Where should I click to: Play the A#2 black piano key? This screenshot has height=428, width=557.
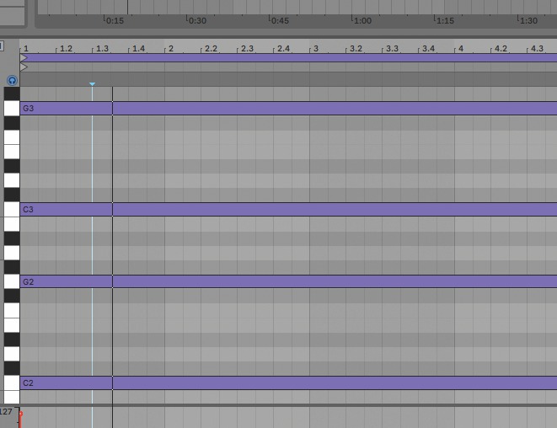tap(12, 238)
